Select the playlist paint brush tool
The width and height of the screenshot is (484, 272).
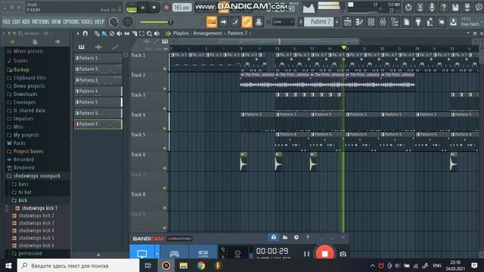click(x=104, y=33)
